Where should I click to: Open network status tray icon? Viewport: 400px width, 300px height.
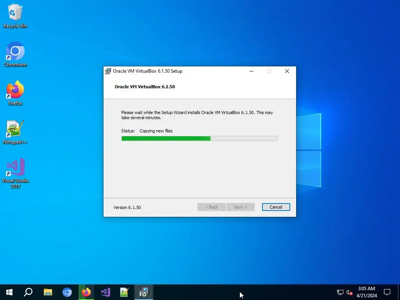pos(340,292)
